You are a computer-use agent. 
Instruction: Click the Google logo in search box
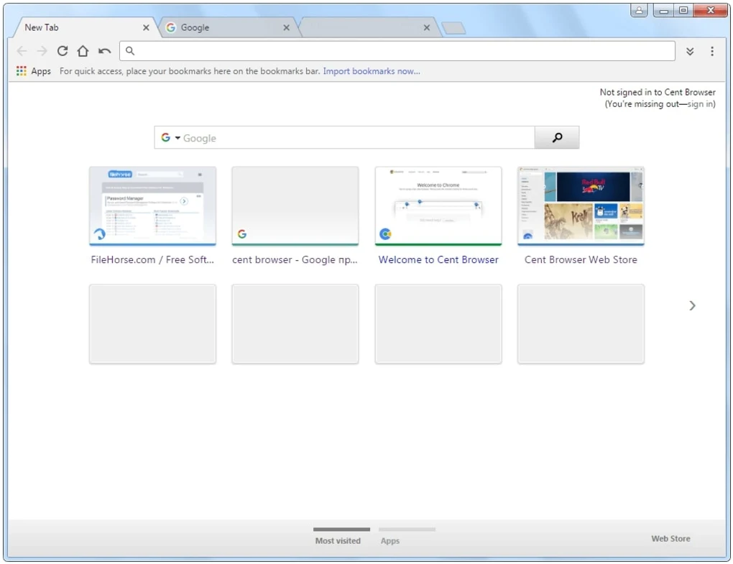click(x=165, y=137)
